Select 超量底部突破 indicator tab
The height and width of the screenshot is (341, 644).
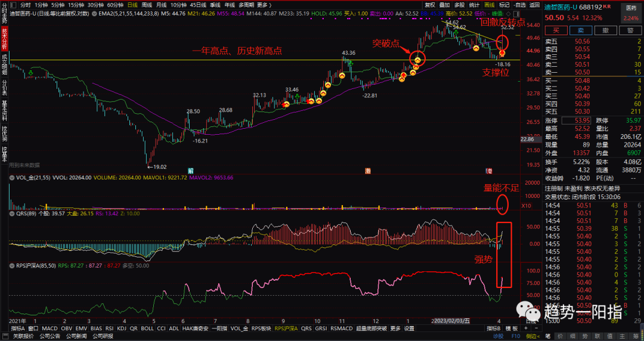(371, 328)
